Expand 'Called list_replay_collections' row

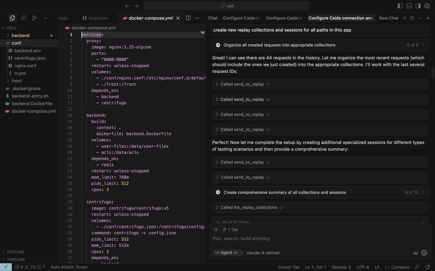(x=320, y=207)
